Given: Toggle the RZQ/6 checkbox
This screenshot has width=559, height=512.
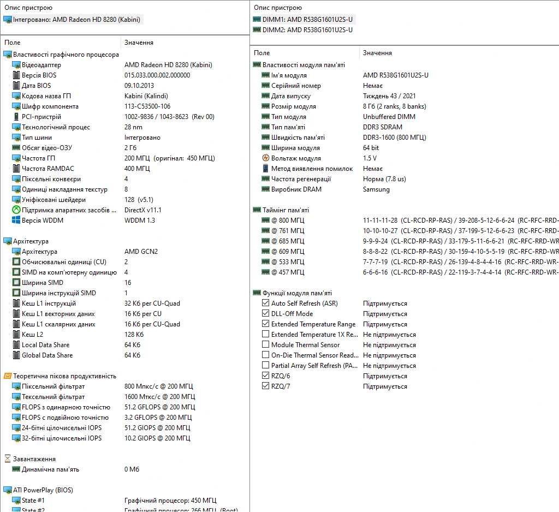Looking at the screenshot, I should [x=265, y=375].
